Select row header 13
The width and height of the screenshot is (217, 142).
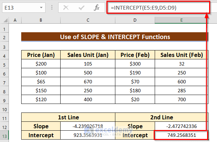tap(5, 135)
